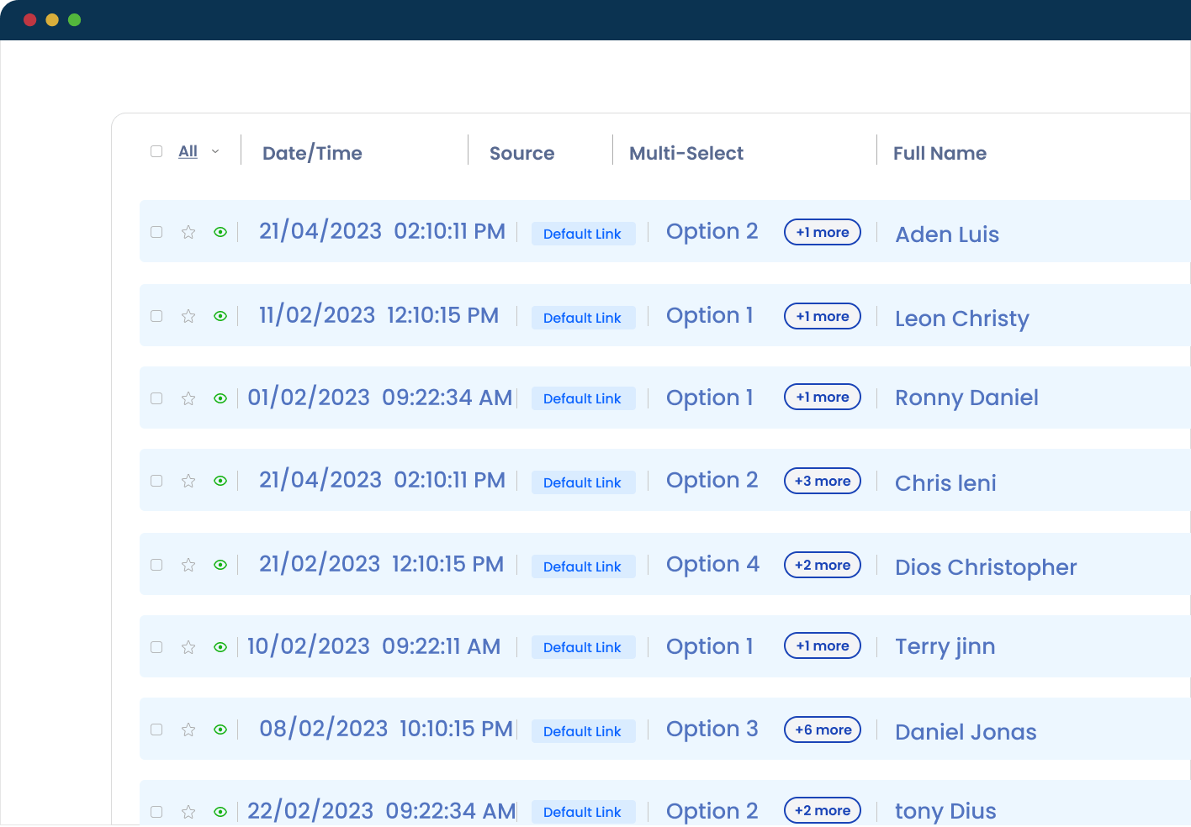Click Option 3 in Daniel Jonas row
Viewport: 1191px width, 827px height.
(x=712, y=730)
